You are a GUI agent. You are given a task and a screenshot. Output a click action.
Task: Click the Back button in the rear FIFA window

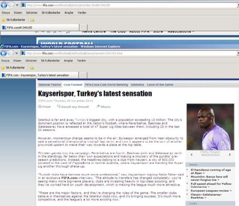coord(4,5)
